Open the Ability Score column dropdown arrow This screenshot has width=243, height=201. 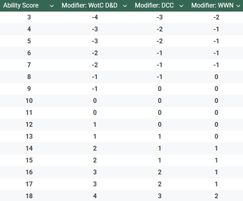point(51,6)
